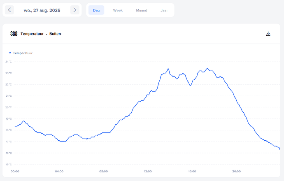This screenshot has height=181, width=284.
Task: Click the 12:00 time axis label
Action: (148, 171)
